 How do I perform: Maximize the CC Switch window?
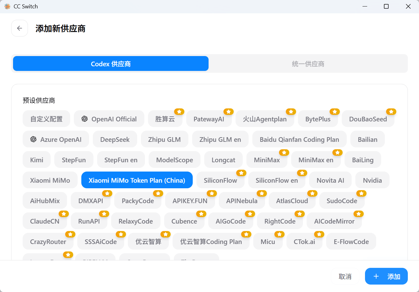[x=386, y=7]
